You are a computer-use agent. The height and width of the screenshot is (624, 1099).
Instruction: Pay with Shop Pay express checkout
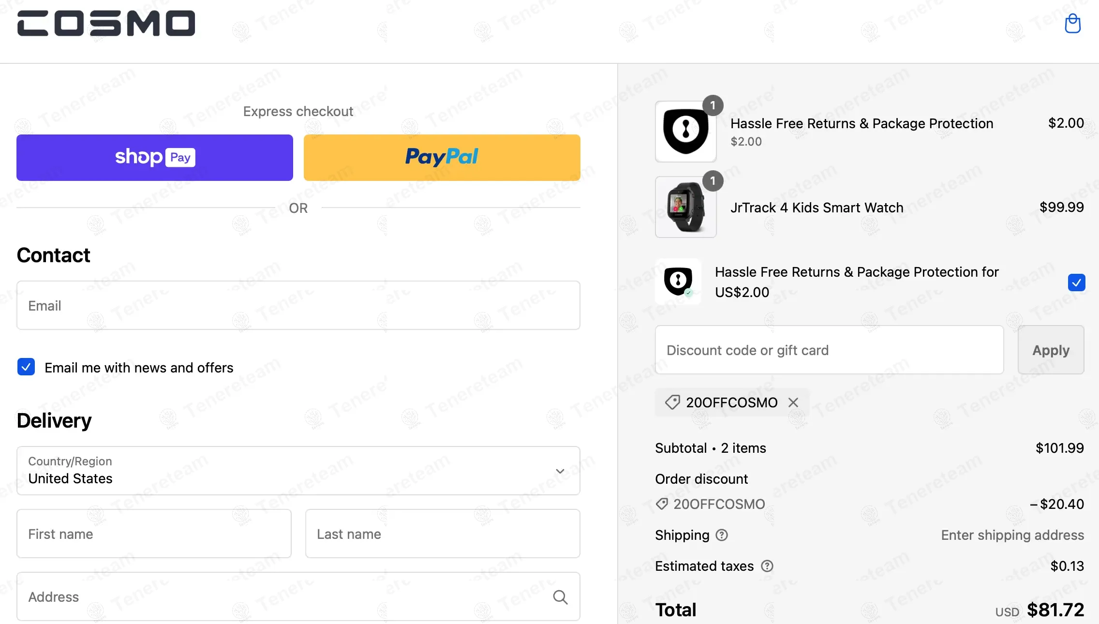pos(155,158)
